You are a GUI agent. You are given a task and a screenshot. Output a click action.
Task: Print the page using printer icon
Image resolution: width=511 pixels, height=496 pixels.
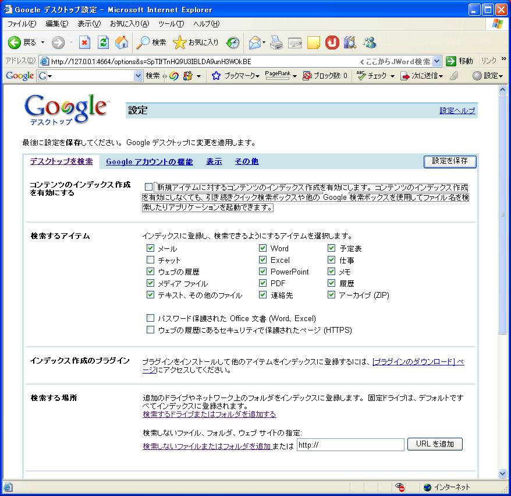[x=276, y=43]
